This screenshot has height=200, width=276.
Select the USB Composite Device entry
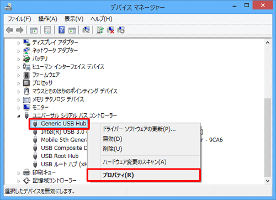click(64, 148)
